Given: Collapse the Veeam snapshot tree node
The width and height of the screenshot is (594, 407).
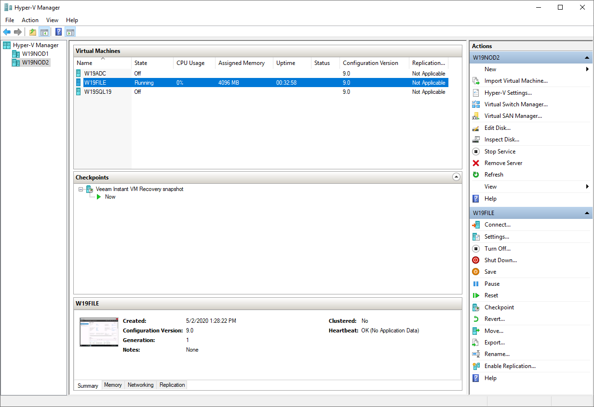Looking at the screenshot, I should tap(81, 189).
